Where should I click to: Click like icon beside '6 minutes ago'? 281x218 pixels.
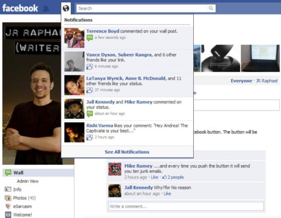[x=89, y=66]
